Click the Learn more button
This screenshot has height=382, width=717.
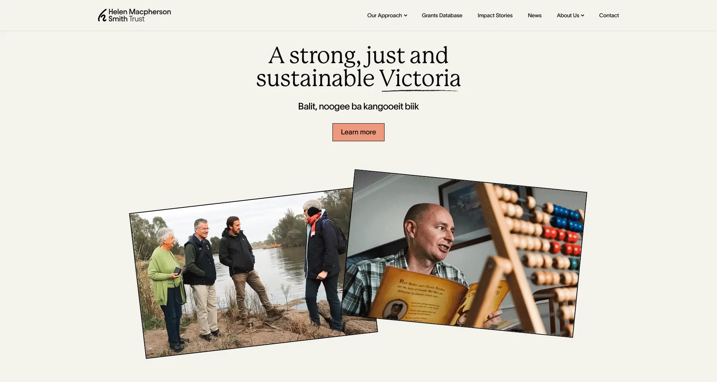(358, 132)
